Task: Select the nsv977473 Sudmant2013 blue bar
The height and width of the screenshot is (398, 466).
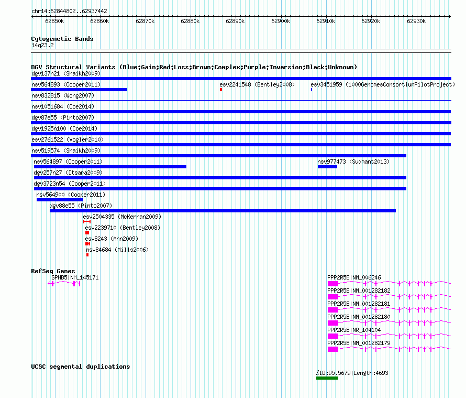Action: pyautogui.click(x=327, y=167)
